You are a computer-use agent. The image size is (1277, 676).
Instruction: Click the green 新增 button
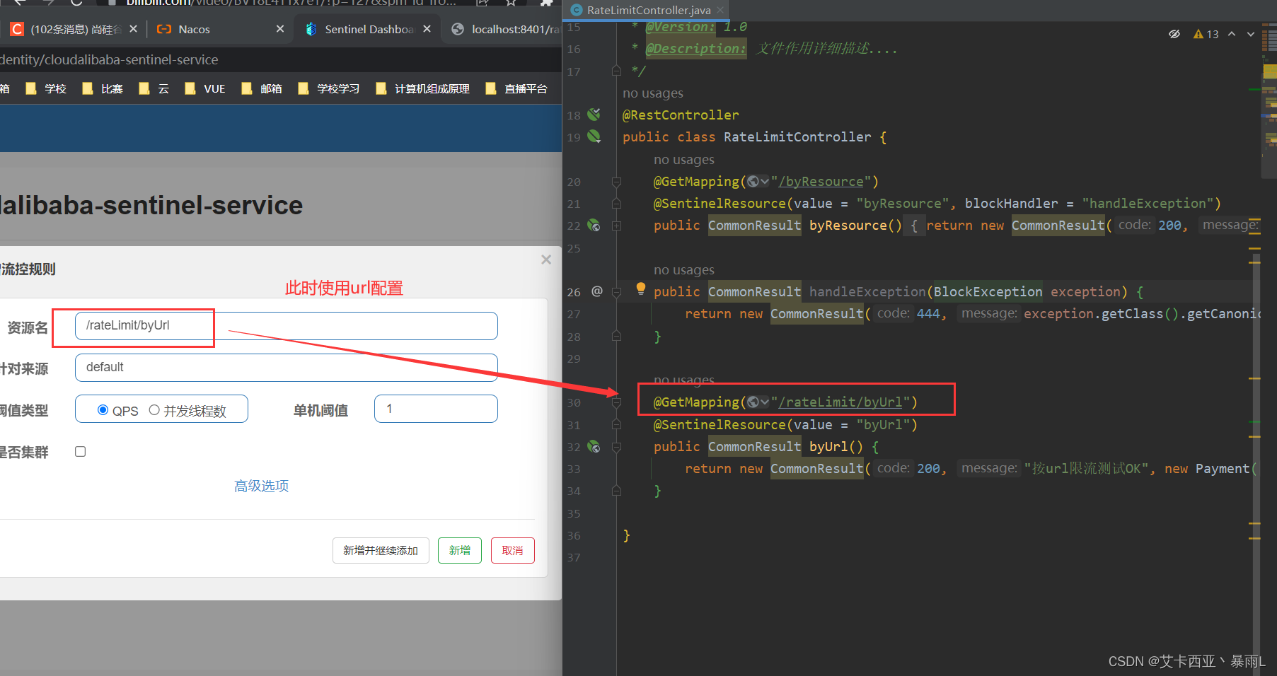tap(460, 550)
